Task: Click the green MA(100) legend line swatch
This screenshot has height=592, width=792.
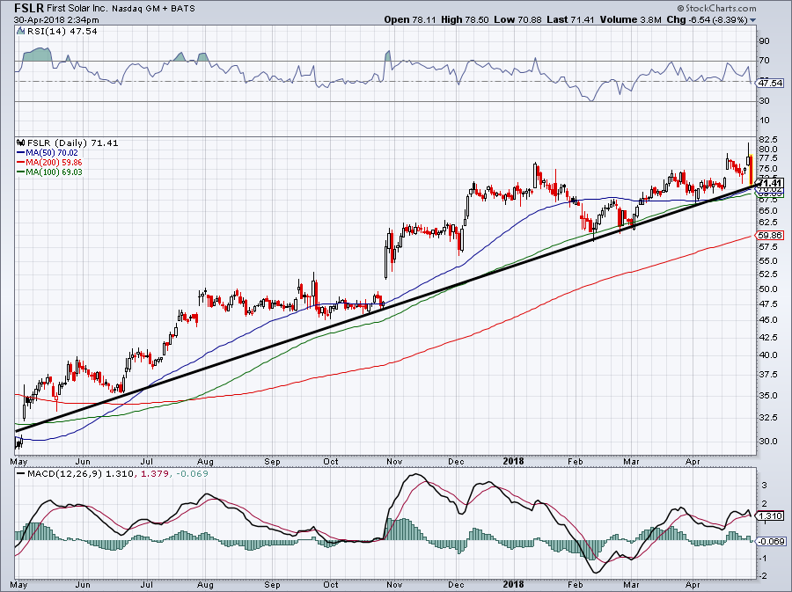Action: point(21,172)
